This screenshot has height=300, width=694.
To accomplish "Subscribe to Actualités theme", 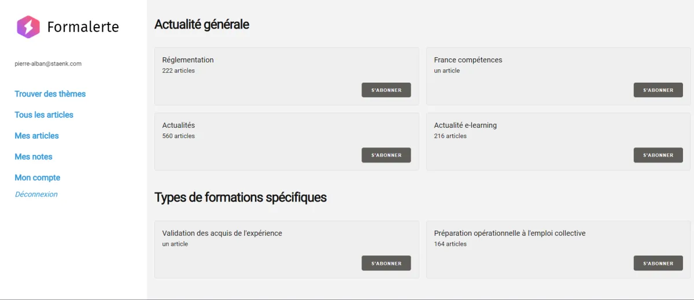I will coord(386,155).
